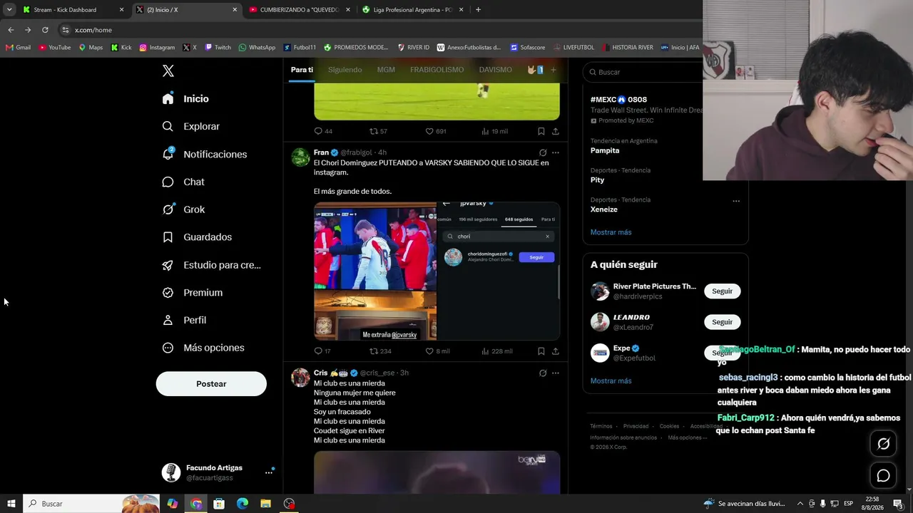The image size is (913, 513).
Task: Like the top post with 691 likes
Action: click(436, 131)
